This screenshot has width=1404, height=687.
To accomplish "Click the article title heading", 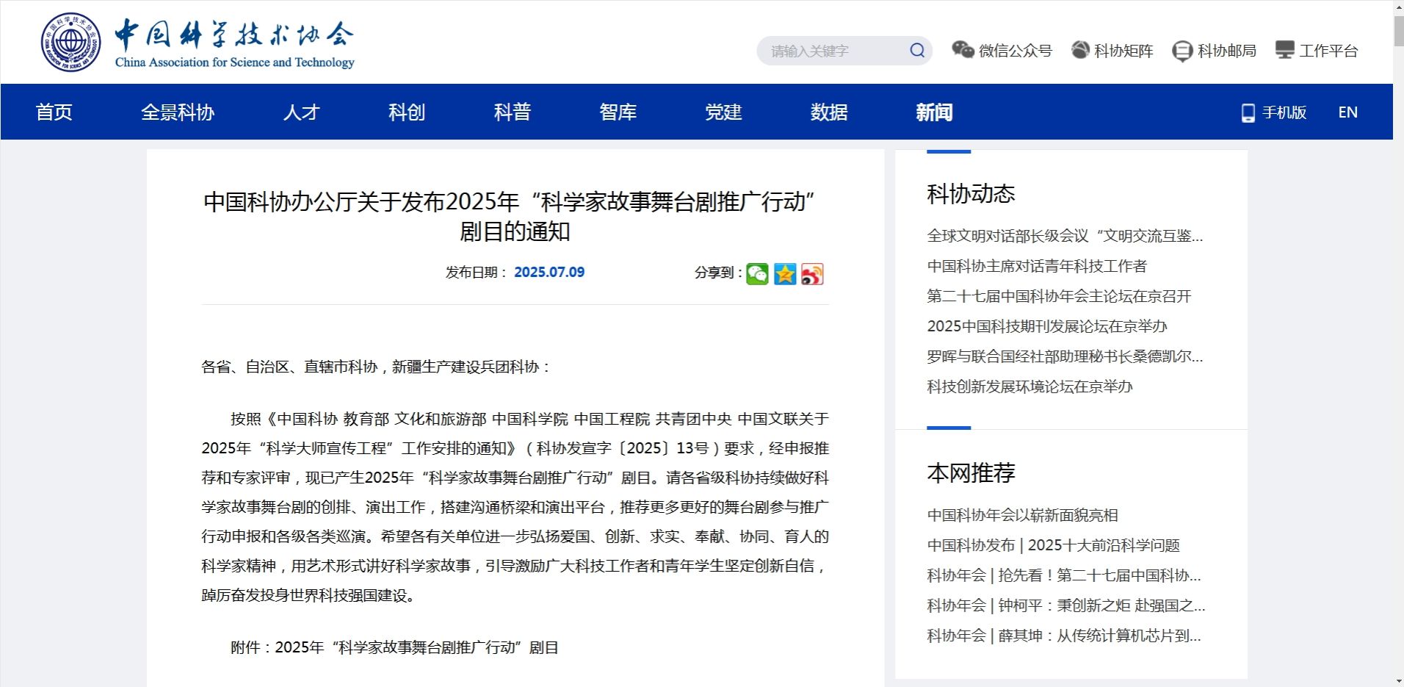I will point(515,217).
